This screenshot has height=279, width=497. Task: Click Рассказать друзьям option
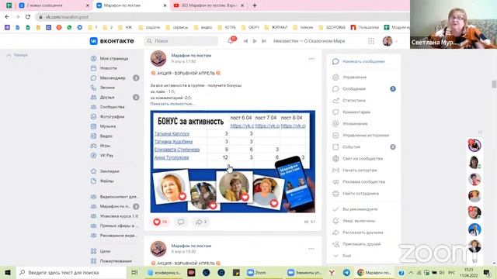(363, 232)
